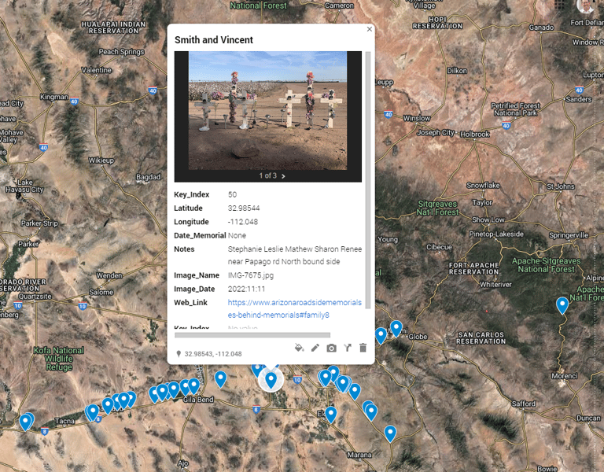Screen dimensions: 604x472
Task: Close the Smith and Vincent info window
Action: (370, 29)
